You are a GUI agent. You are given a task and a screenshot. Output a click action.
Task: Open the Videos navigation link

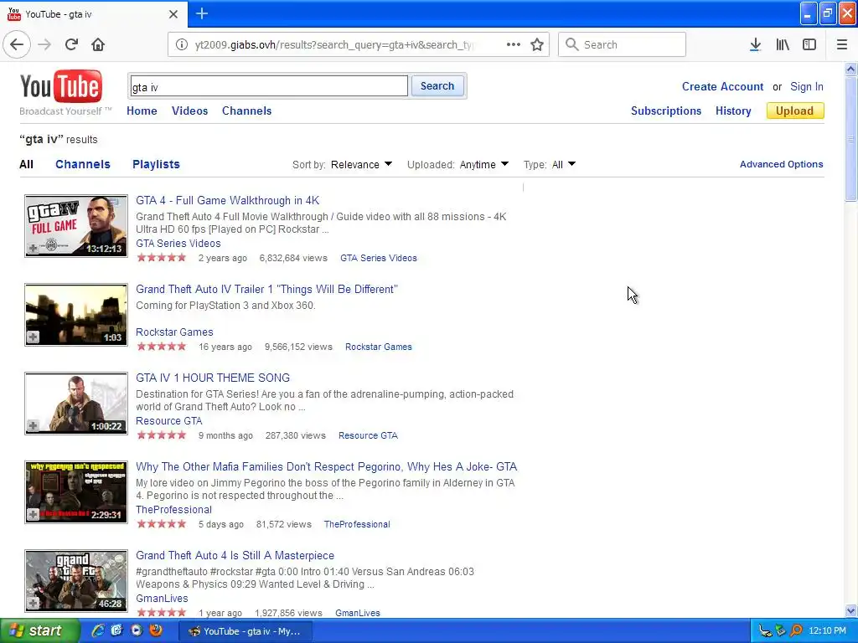pos(190,111)
